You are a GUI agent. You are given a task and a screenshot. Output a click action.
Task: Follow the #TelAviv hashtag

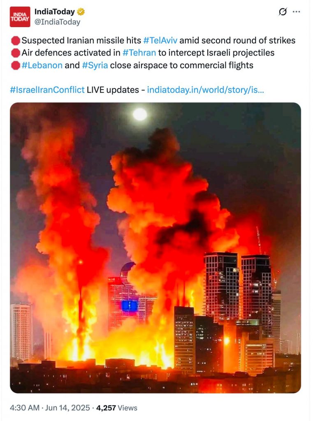[x=160, y=40]
